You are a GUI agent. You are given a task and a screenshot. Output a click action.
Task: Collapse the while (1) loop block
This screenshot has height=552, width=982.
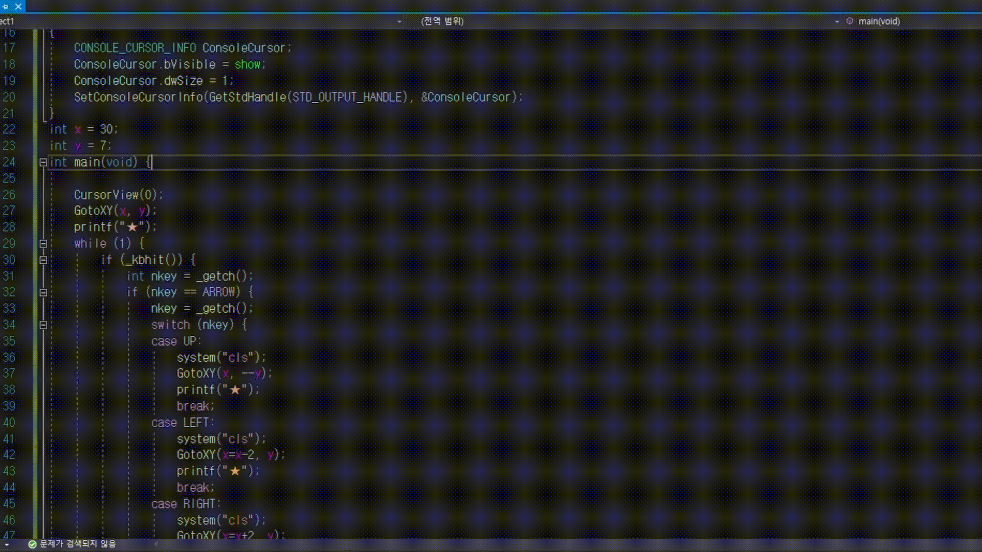tap(43, 244)
